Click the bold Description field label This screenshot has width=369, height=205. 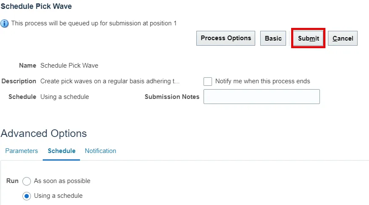pyautogui.click(x=19, y=81)
